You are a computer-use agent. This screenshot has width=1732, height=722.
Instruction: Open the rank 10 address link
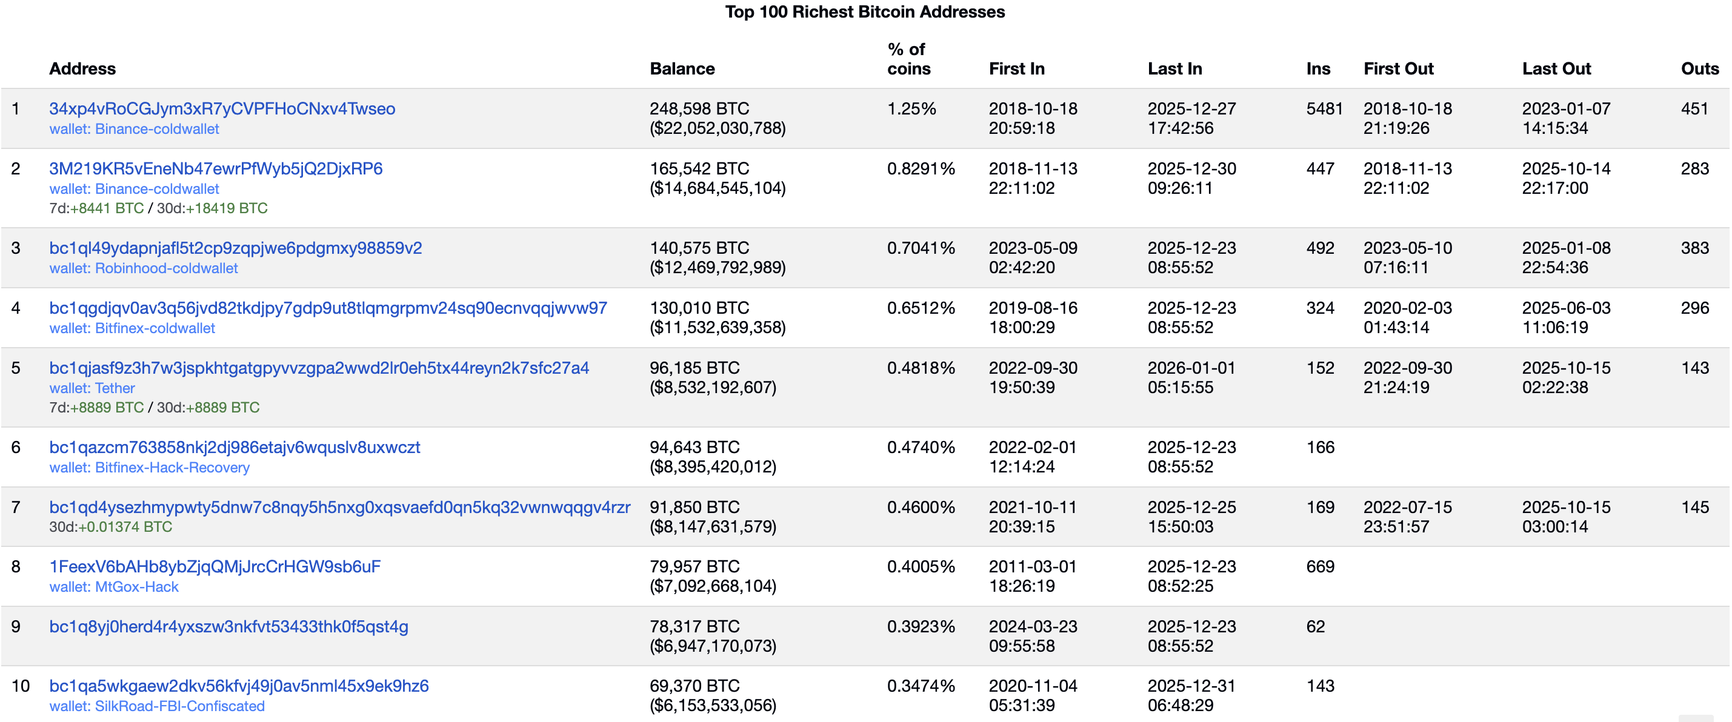click(x=239, y=686)
